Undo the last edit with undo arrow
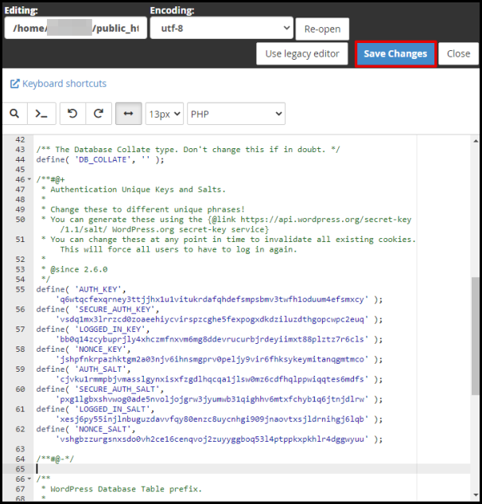The height and width of the screenshot is (504, 482). pos(72,114)
